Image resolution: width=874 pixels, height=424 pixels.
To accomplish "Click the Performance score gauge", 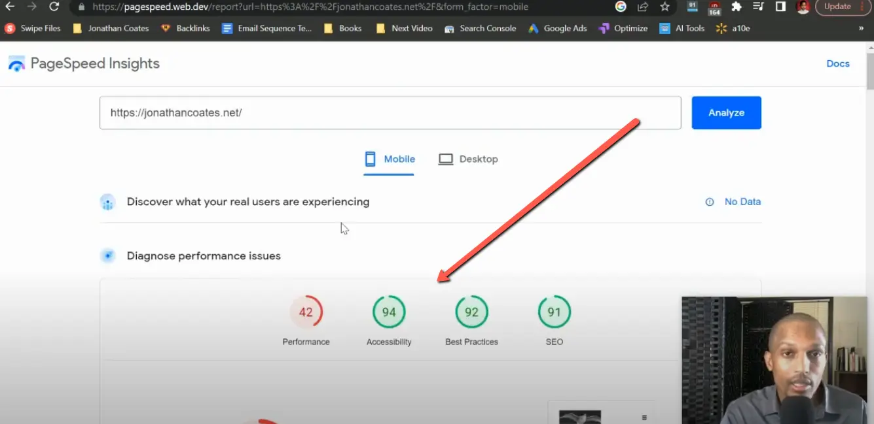I will (306, 312).
